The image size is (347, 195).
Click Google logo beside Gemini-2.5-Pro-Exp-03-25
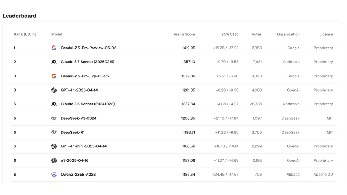point(54,76)
